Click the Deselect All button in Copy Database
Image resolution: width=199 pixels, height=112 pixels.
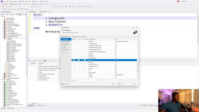pos(76,37)
